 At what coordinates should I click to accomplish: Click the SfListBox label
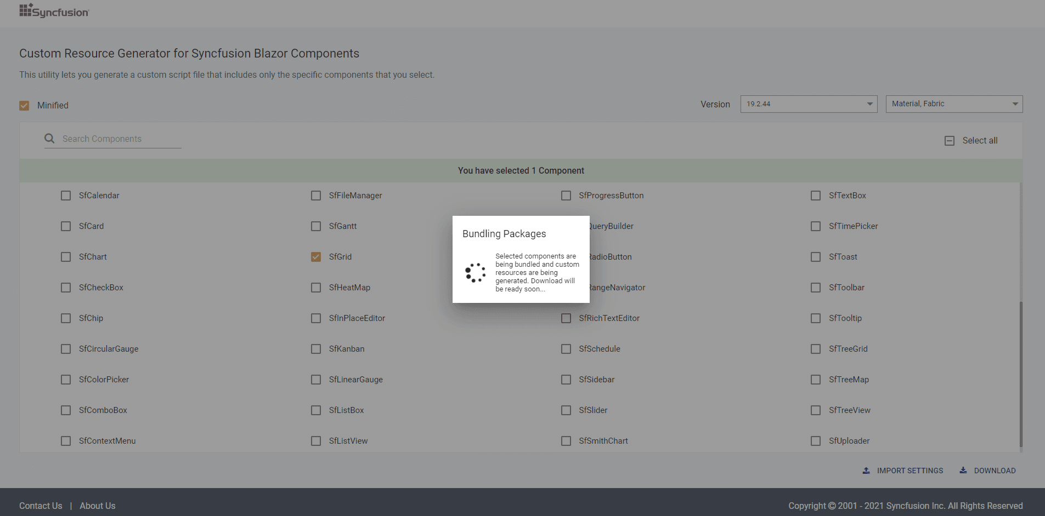pyautogui.click(x=347, y=410)
